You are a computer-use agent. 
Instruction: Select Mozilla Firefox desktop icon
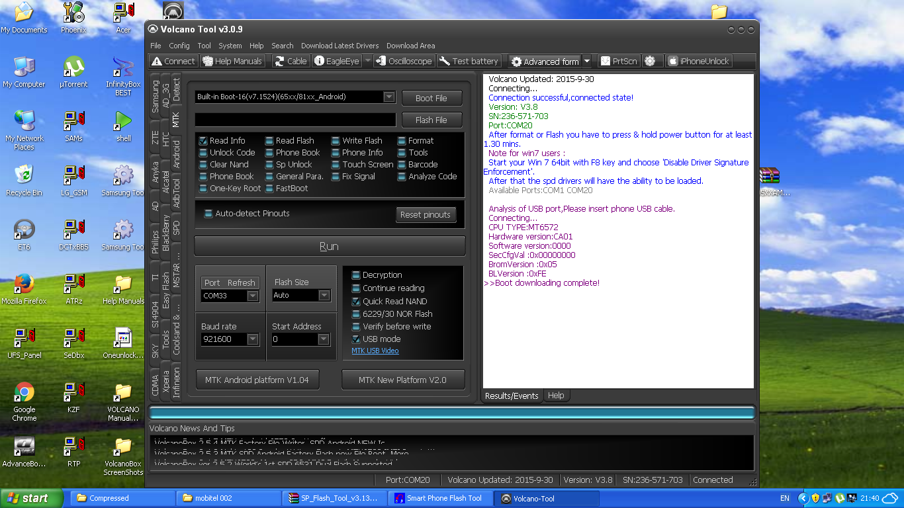(x=24, y=288)
